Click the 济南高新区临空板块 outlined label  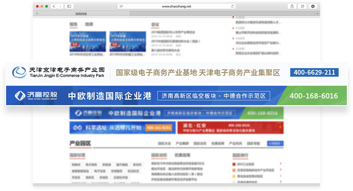213,95
